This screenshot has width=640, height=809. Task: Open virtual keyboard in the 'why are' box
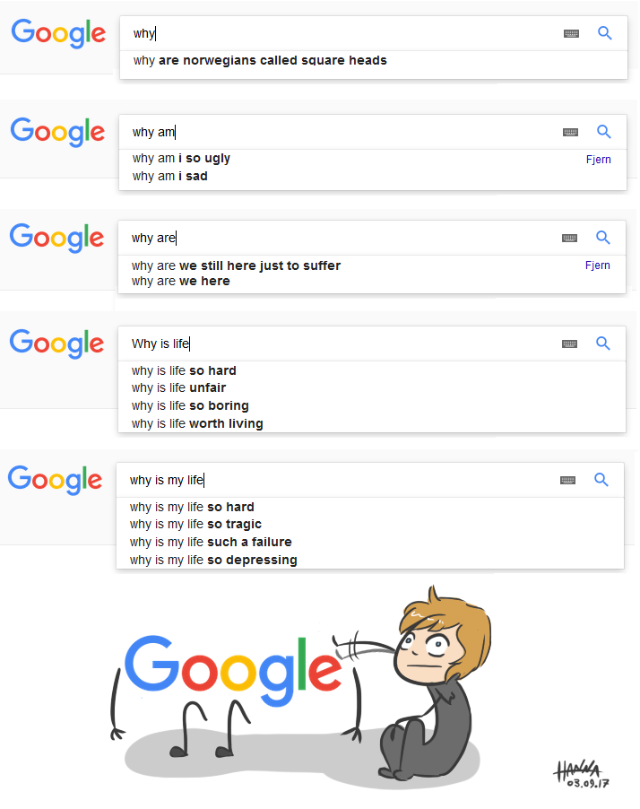click(569, 239)
